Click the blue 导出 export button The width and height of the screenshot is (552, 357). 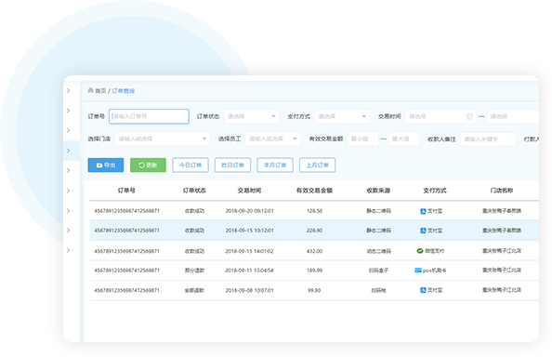[x=106, y=165]
